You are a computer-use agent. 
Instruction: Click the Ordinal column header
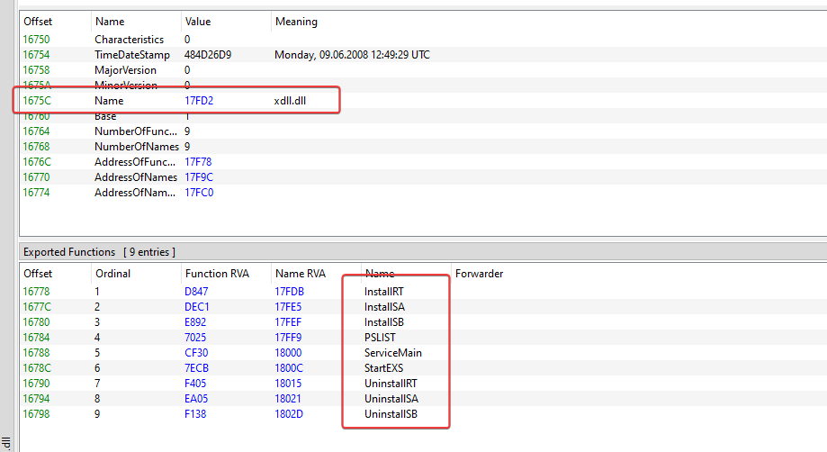(x=112, y=274)
